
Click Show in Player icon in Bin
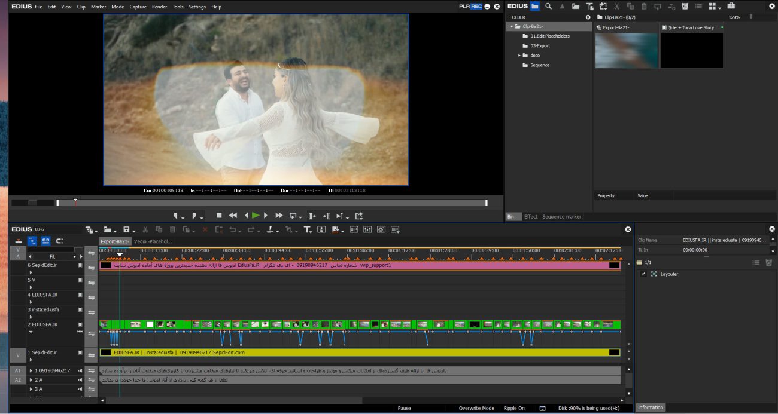click(658, 6)
